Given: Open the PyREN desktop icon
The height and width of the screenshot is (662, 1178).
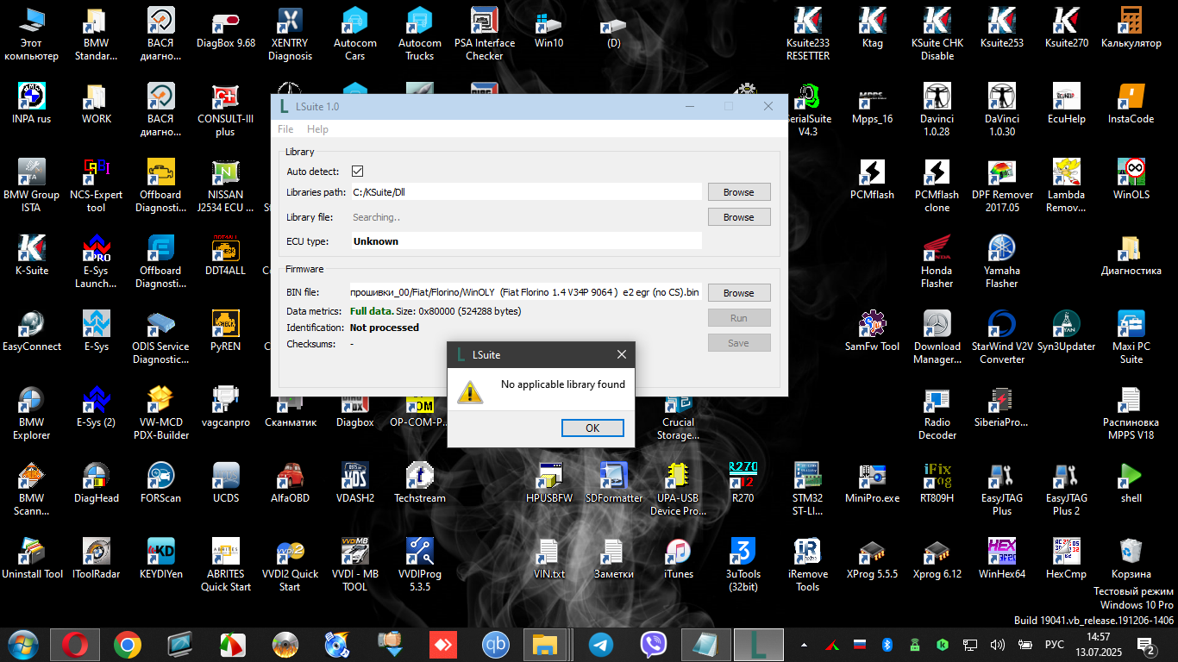Looking at the screenshot, I should 226,332.
